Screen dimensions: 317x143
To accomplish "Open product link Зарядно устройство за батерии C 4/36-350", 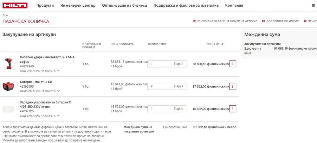I will 45,104.
